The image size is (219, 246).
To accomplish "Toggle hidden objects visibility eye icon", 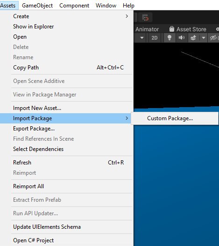I will [213, 38].
